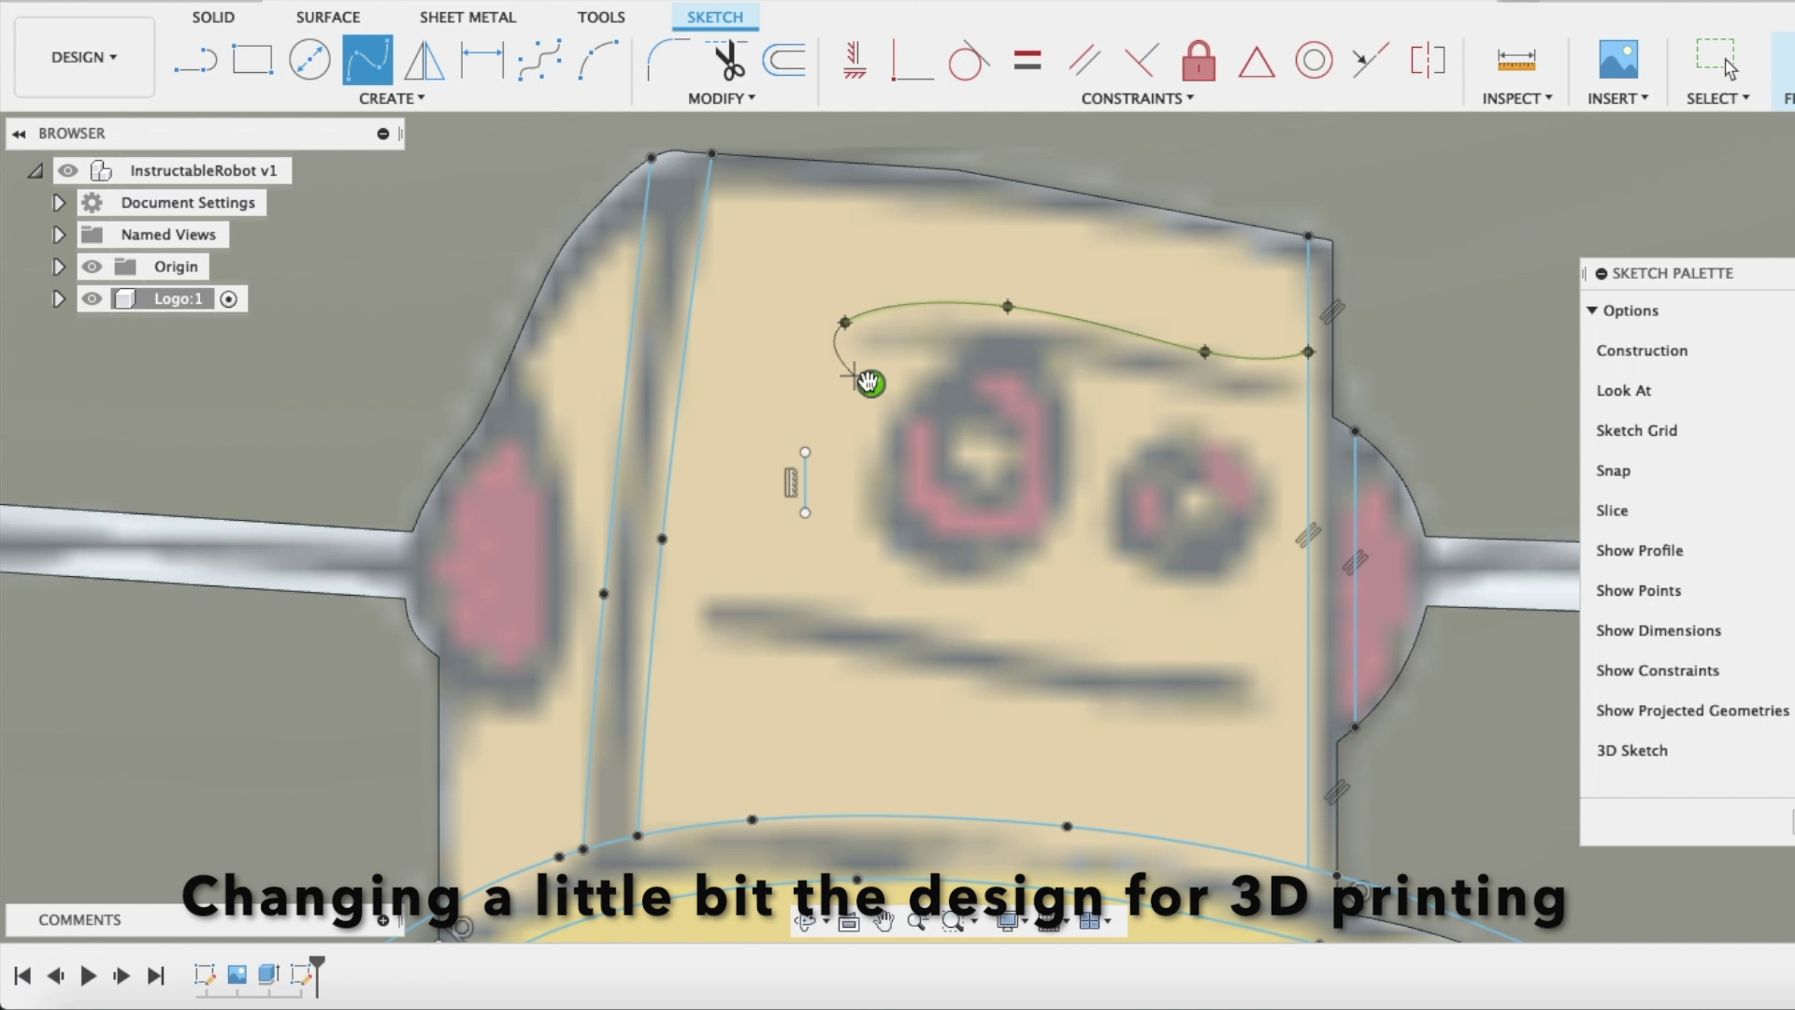The width and height of the screenshot is (1795, 1010).
Task: Switch to the SURFACE tab
Action: 327,17
